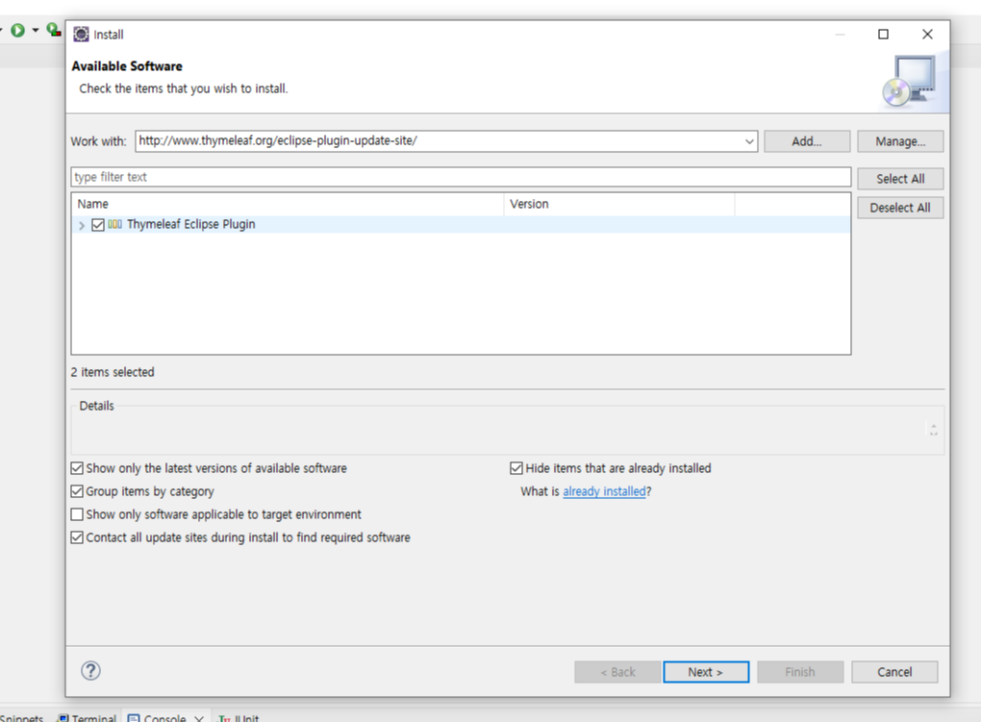Click the Cancel button
Image resolution: width=981 pixels, height=722 pixels.
(894, 672)
